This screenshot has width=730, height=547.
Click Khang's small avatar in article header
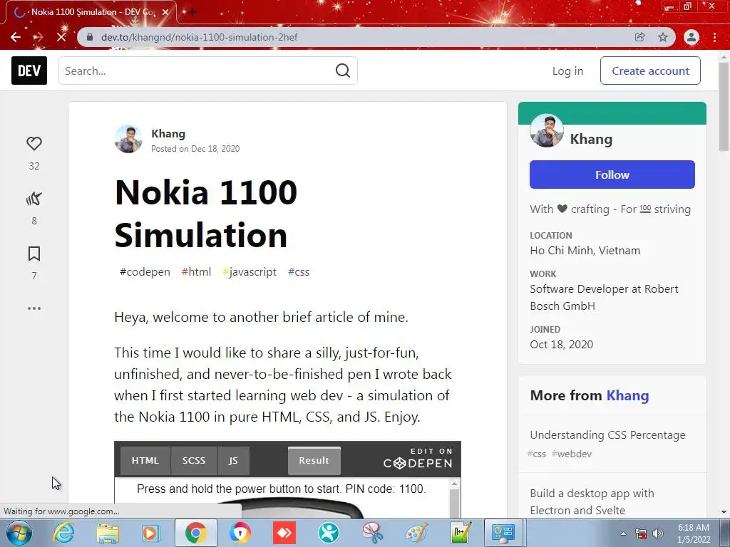(x=128, y=139)
